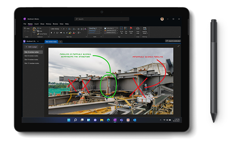This screenshot has width=230, height=142.
Task: Click the sort pages icon
Action: point(42,47)
